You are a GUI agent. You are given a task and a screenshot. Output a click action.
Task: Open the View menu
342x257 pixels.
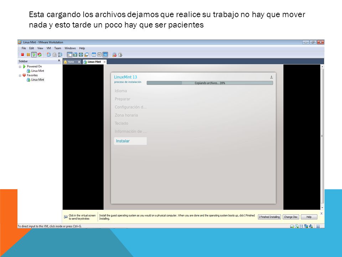click(40, 48)
